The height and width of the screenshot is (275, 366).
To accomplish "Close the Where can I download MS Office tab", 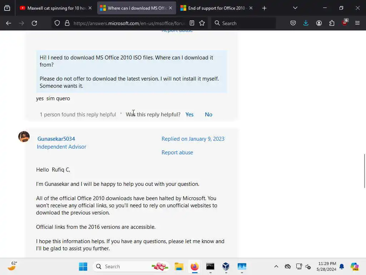I will tap(170, 8).
